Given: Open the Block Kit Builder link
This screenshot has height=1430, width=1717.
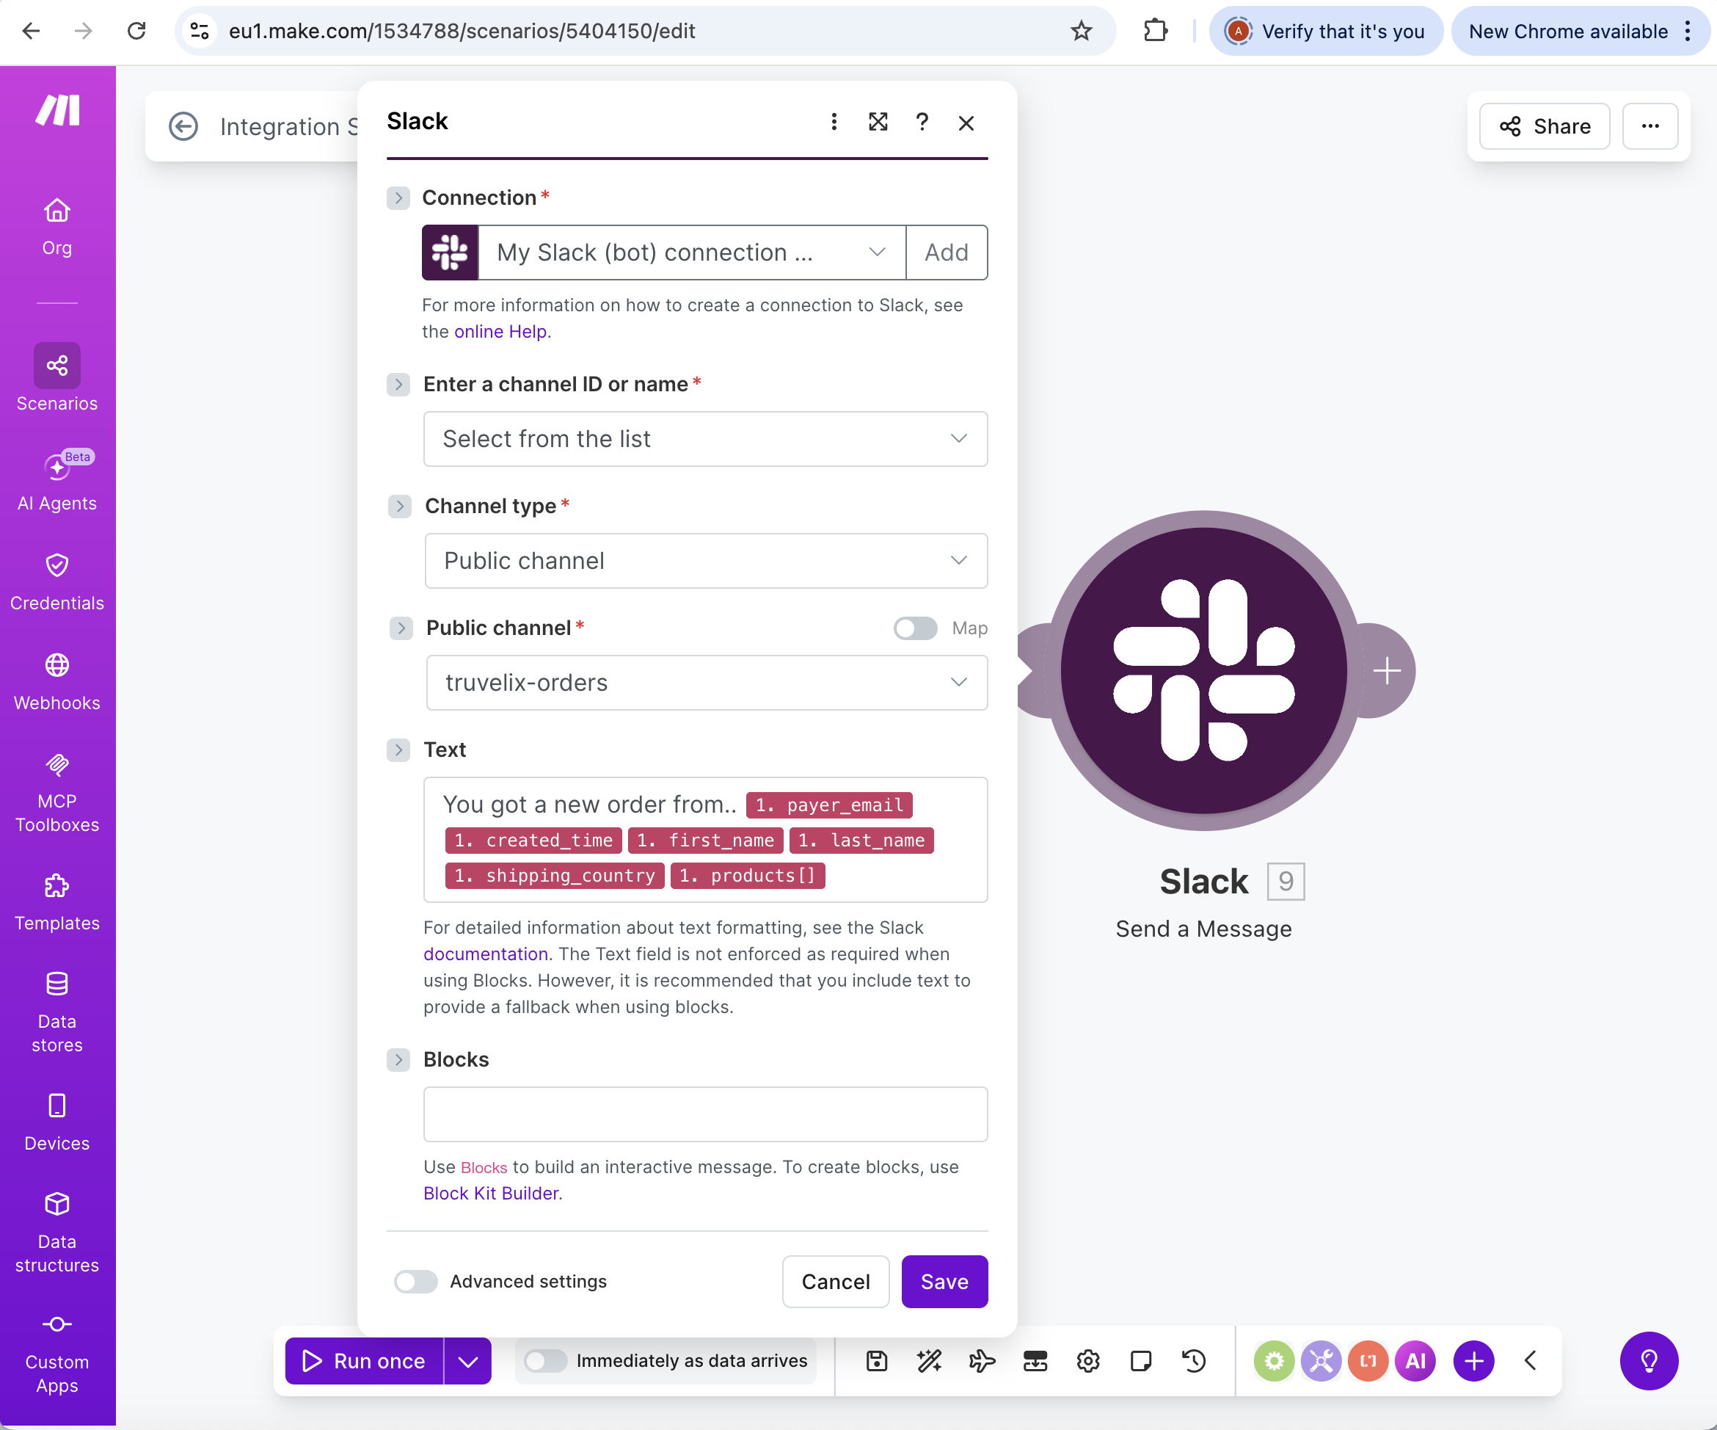Looking at the screenshot, I should pos(491,1193).
